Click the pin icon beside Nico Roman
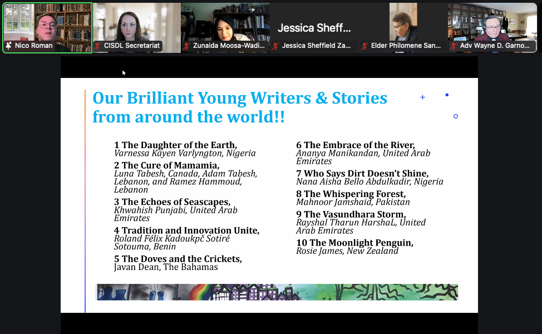This screenshot has height=334, width=542. 8,46
